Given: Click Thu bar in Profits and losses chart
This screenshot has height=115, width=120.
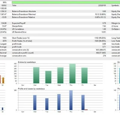Looking at the screenshot, I should pos(71,100).
